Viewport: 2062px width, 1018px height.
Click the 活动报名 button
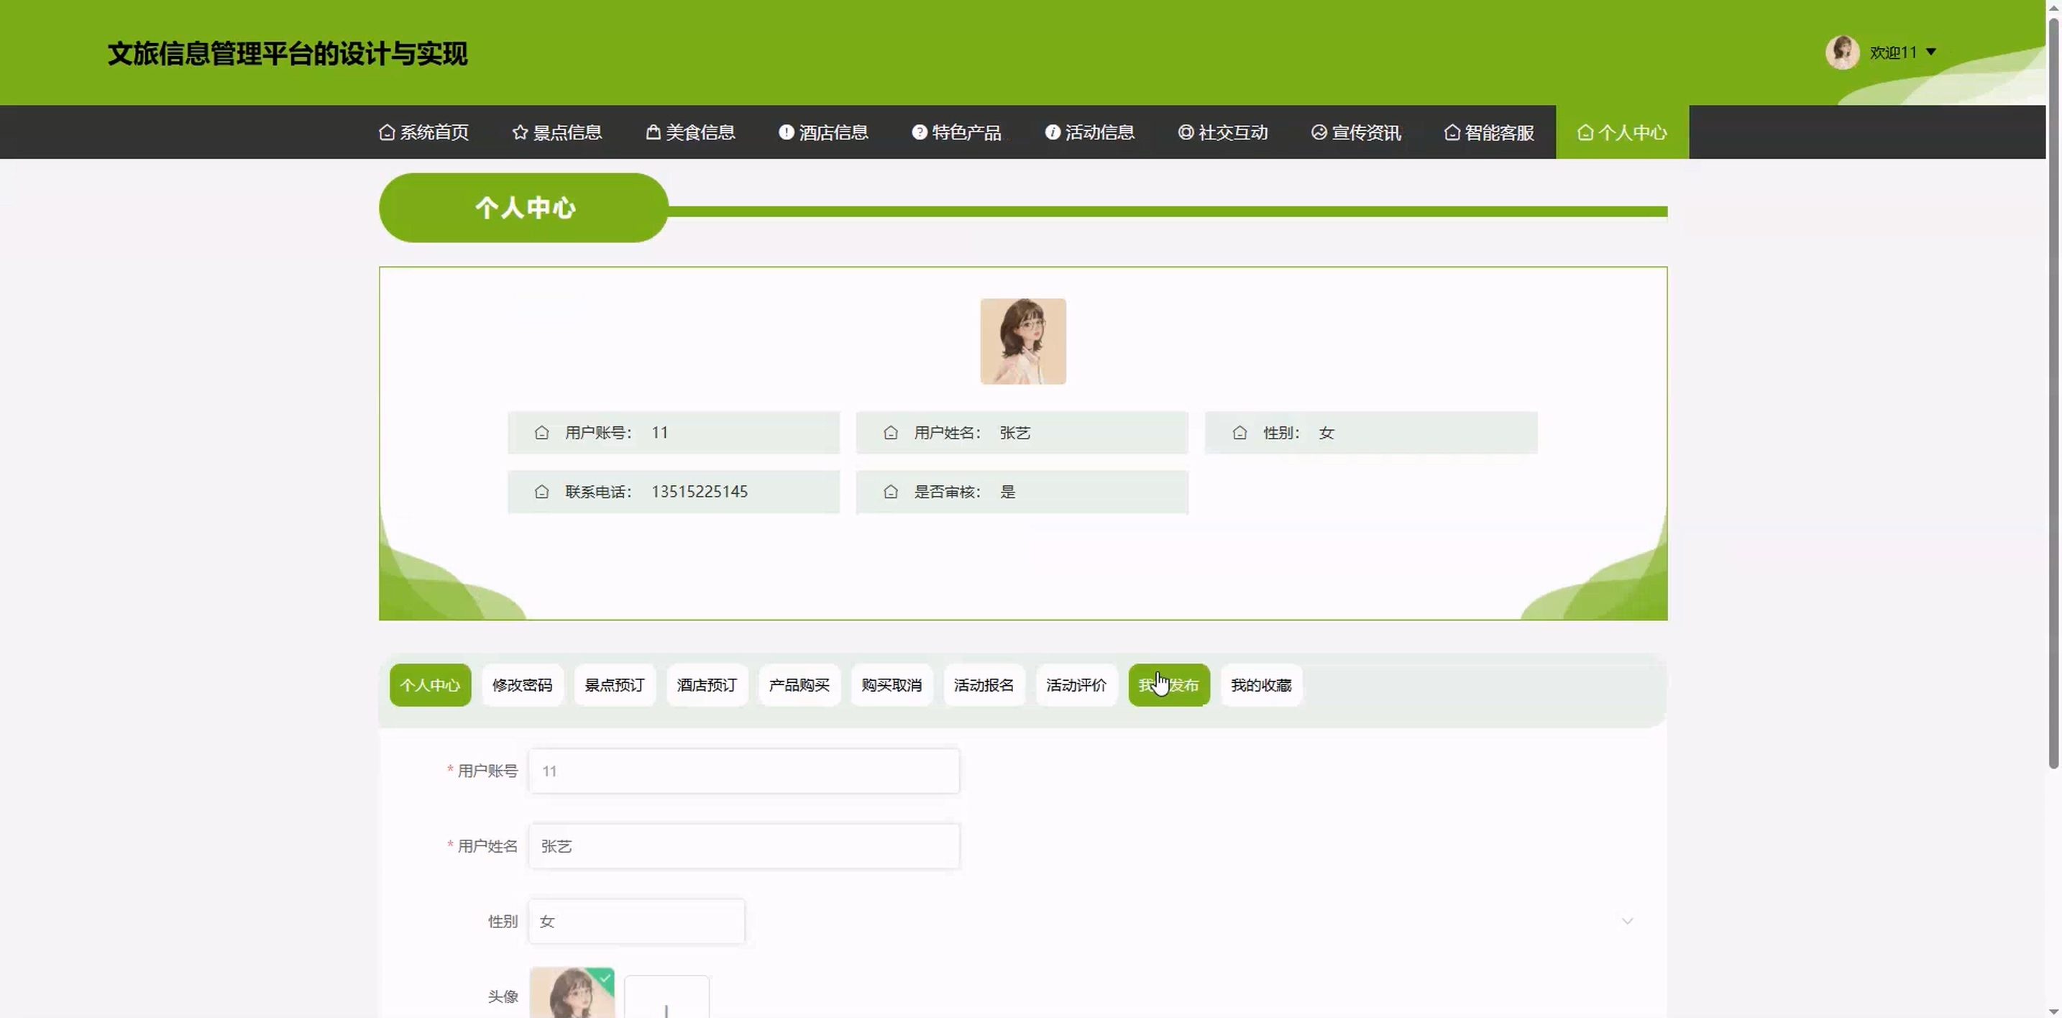984,685
